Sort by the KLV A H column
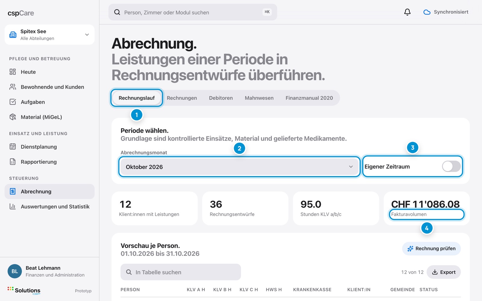Image resolution: width=482 pixels, height=301 pixels. click(196, 290)
